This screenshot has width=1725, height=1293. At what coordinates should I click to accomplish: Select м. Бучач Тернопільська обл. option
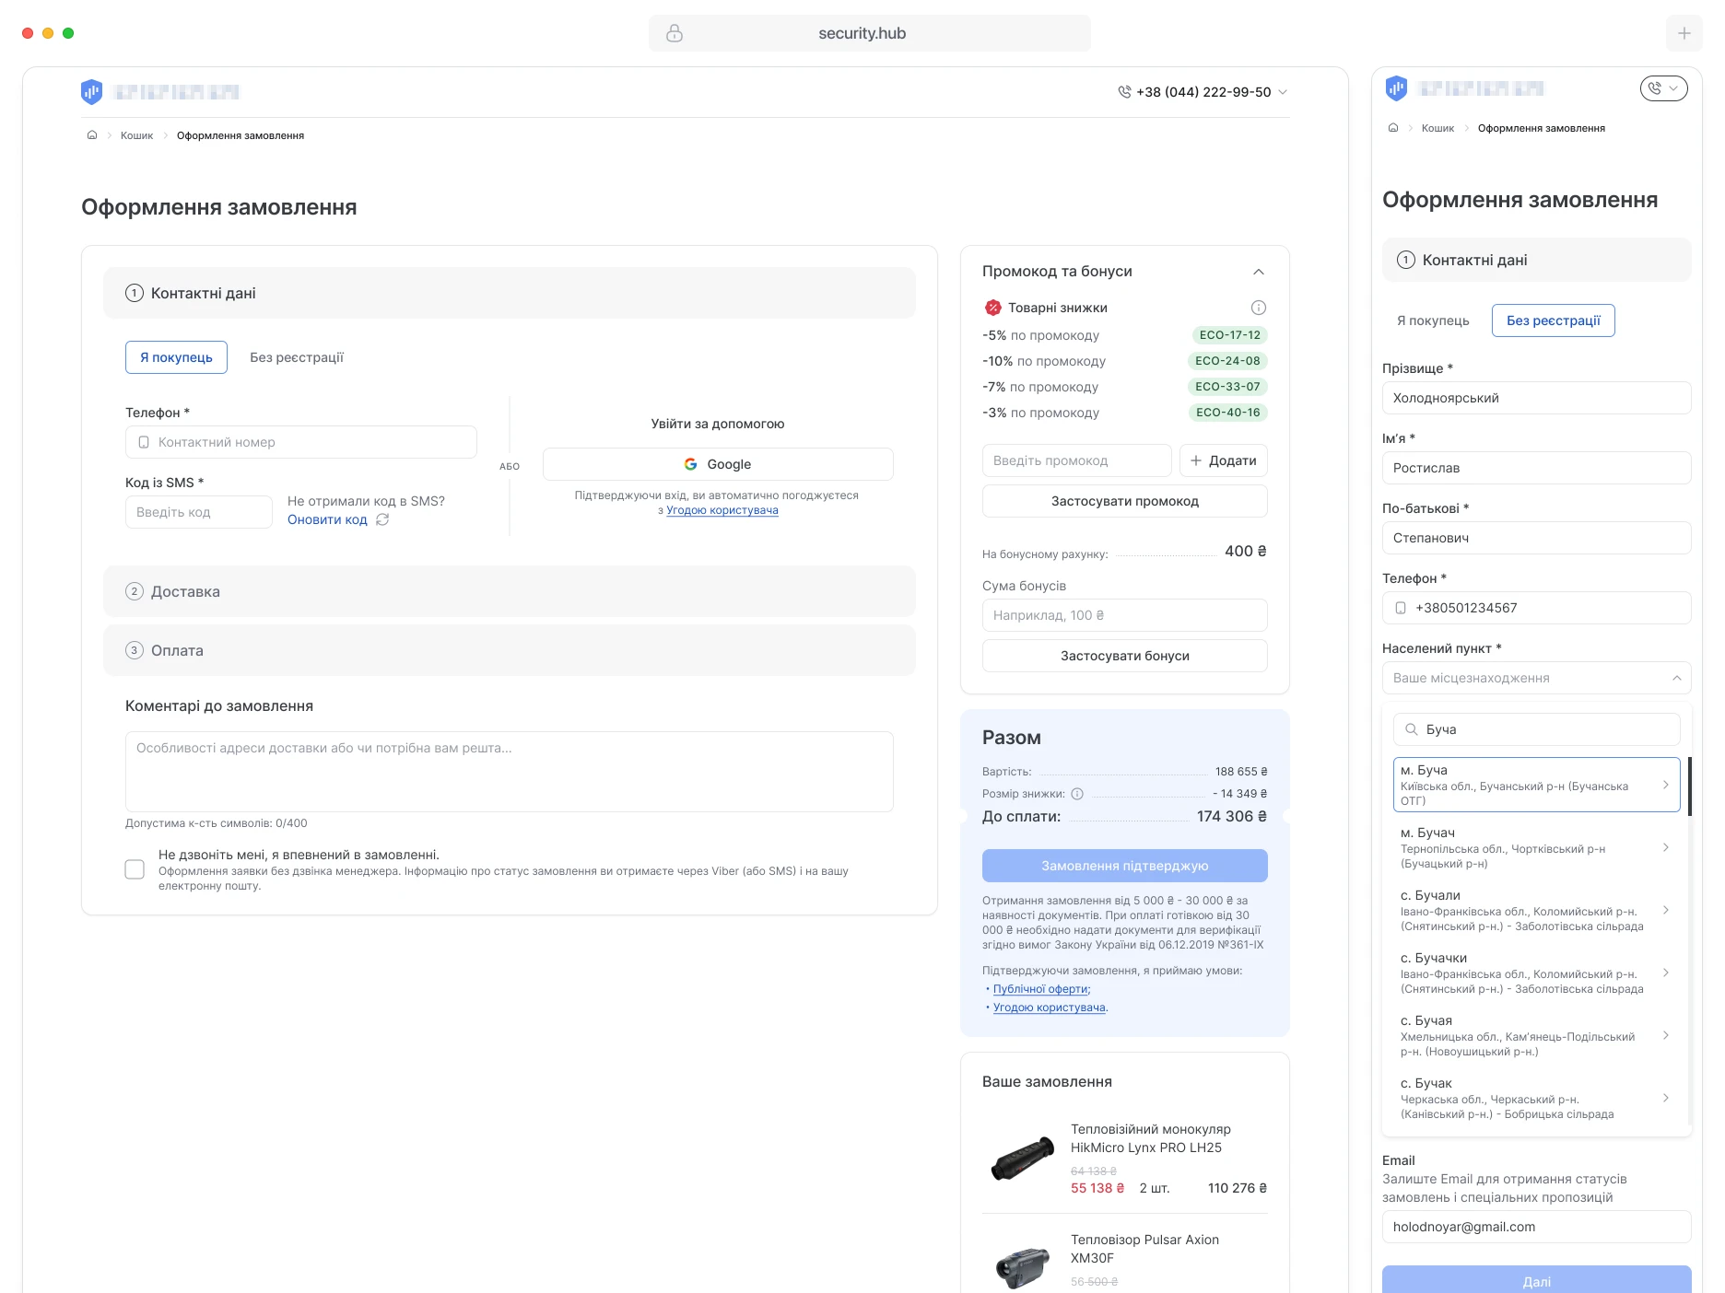1537,847
